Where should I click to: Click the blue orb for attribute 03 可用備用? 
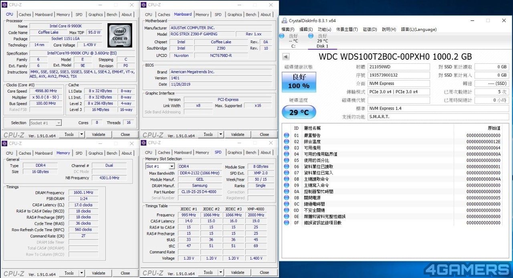pyautogui.click(x=287, y=148)
